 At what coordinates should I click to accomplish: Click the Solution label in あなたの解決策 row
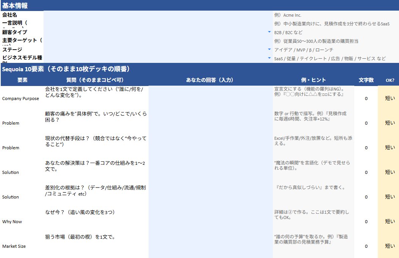click(22, 172)
